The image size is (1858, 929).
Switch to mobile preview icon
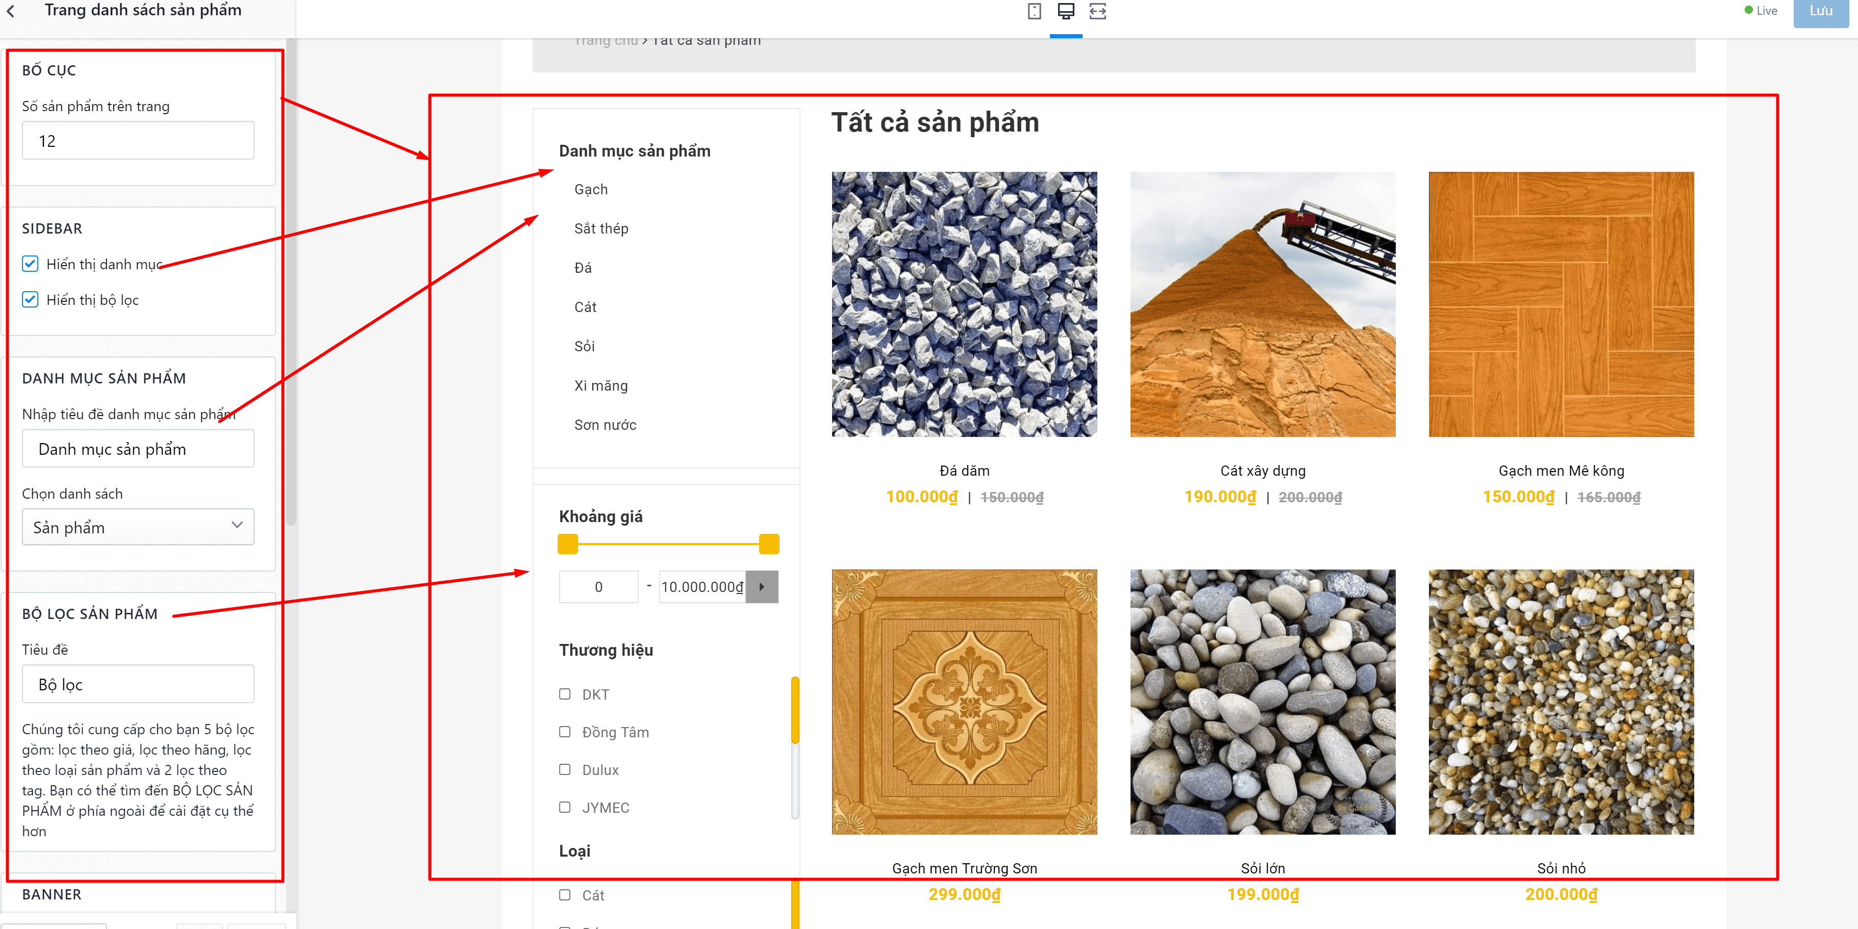coord(1034,11)
